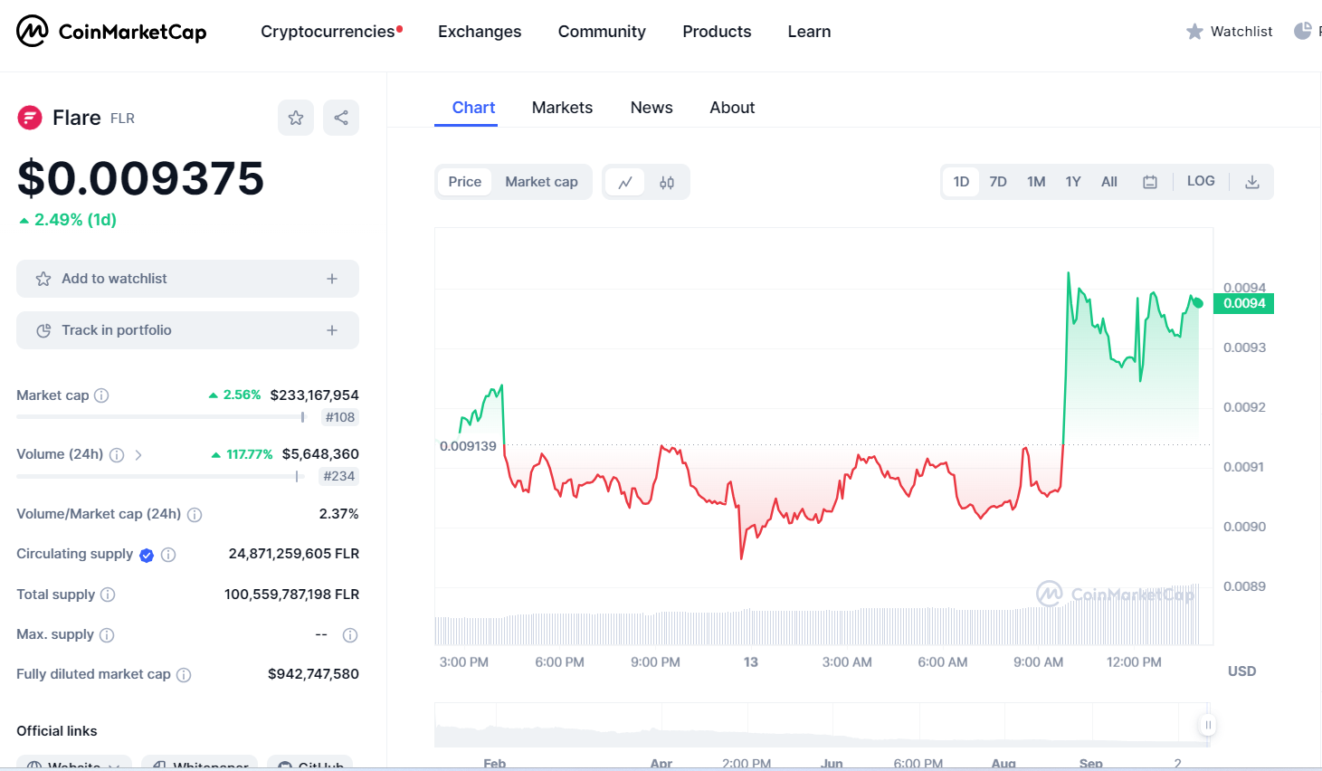
Task: Open the Products menu
Action: (x=717, y=32)
